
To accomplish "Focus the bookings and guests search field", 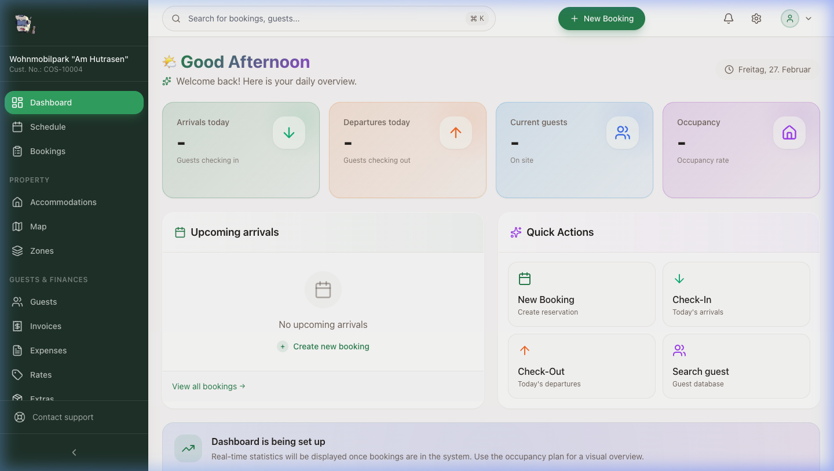I will (324, 19).
